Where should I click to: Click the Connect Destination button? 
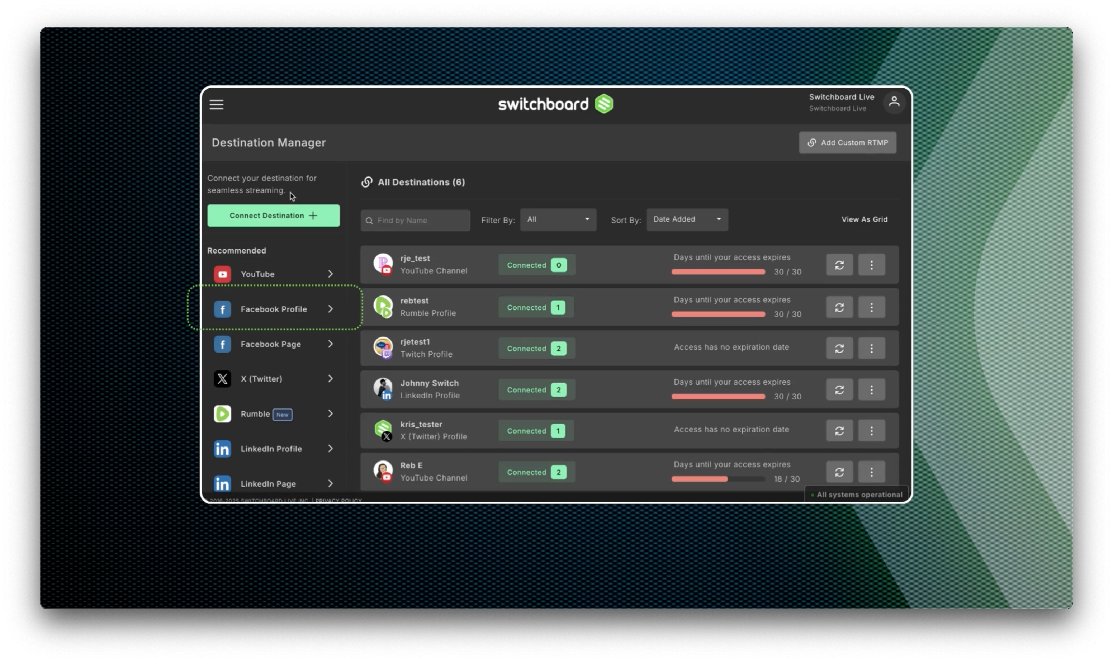point(273,216)
